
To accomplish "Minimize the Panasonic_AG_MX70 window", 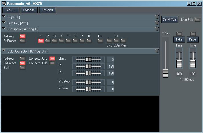I will point(189,4).
